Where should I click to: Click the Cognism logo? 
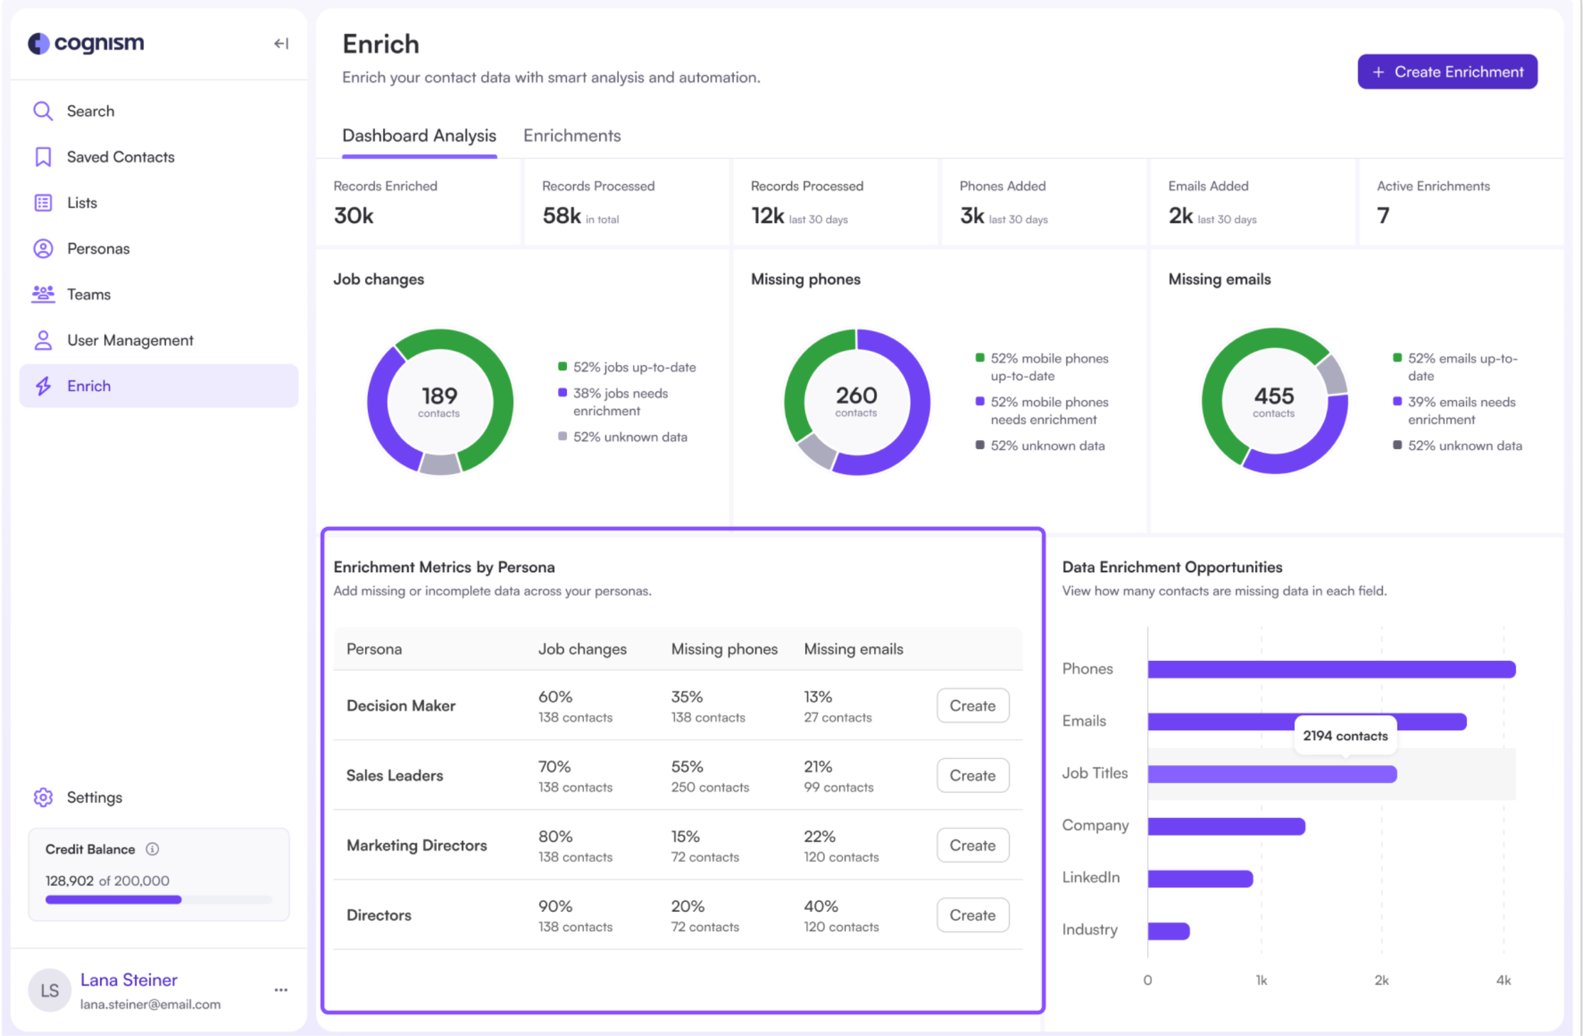tap(86, 43)
